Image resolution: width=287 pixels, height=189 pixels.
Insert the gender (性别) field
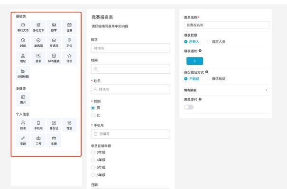69,125
